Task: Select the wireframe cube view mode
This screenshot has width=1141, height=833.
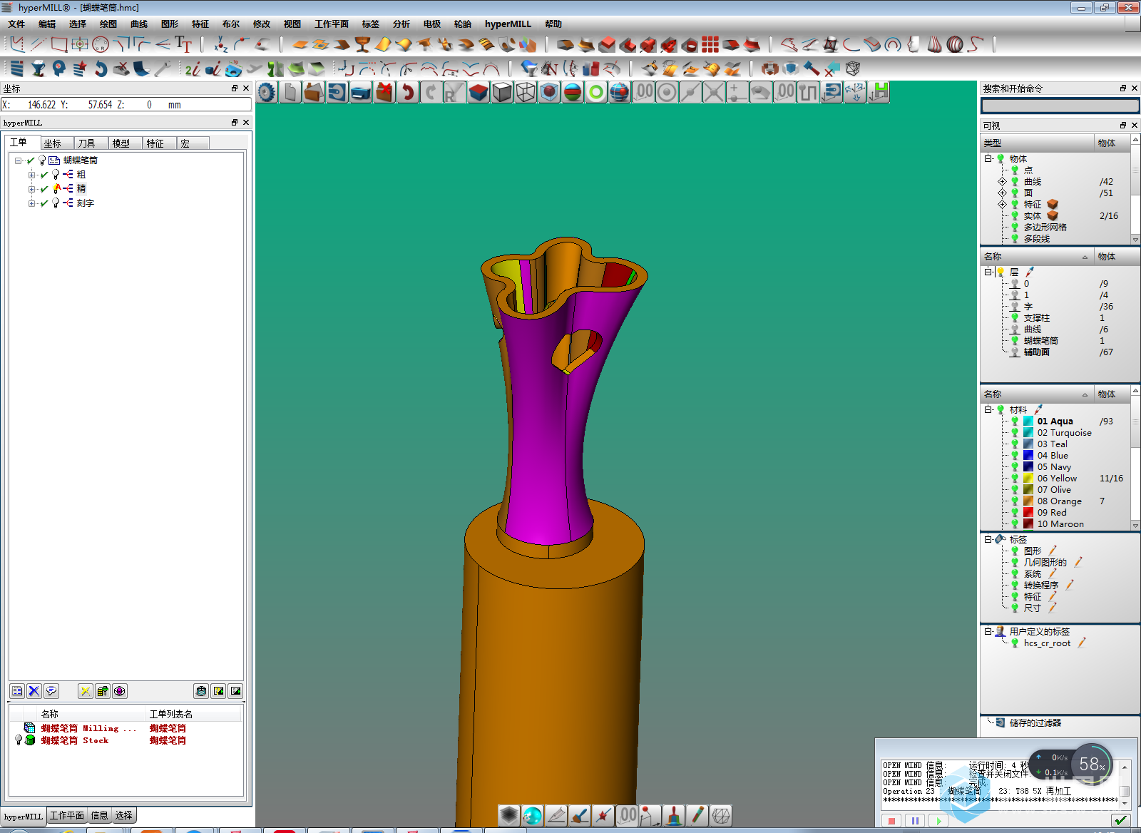Action: pyautogui.click(x=526, y=92)
